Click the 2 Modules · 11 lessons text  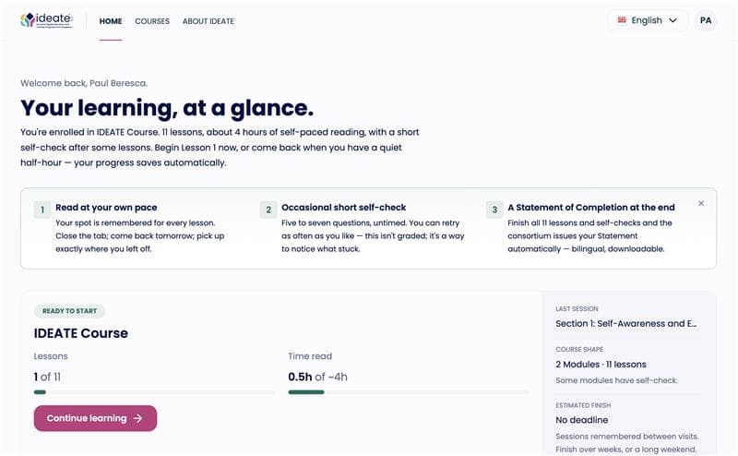pyautogui.click(x=601, y=364)
